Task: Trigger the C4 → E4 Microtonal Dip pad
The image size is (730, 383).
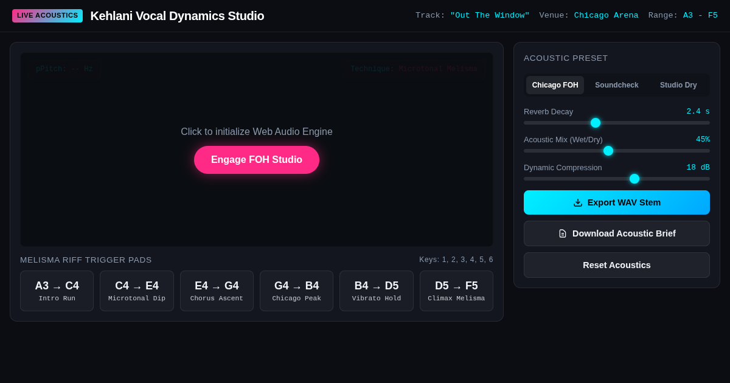Action: pos(137,291)
